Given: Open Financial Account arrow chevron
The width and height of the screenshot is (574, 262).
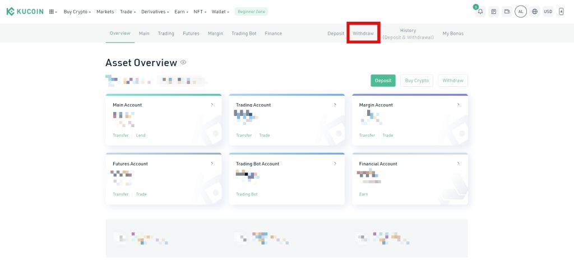Looking at the screenshot, I should [x=459, y=163].
